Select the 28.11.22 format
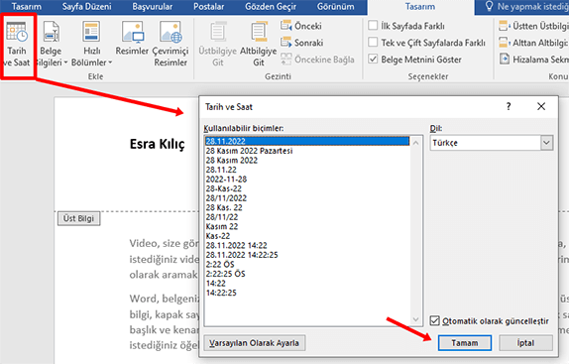Image resolution: width=569 pixels, height=364 pixels. point(307,170)
